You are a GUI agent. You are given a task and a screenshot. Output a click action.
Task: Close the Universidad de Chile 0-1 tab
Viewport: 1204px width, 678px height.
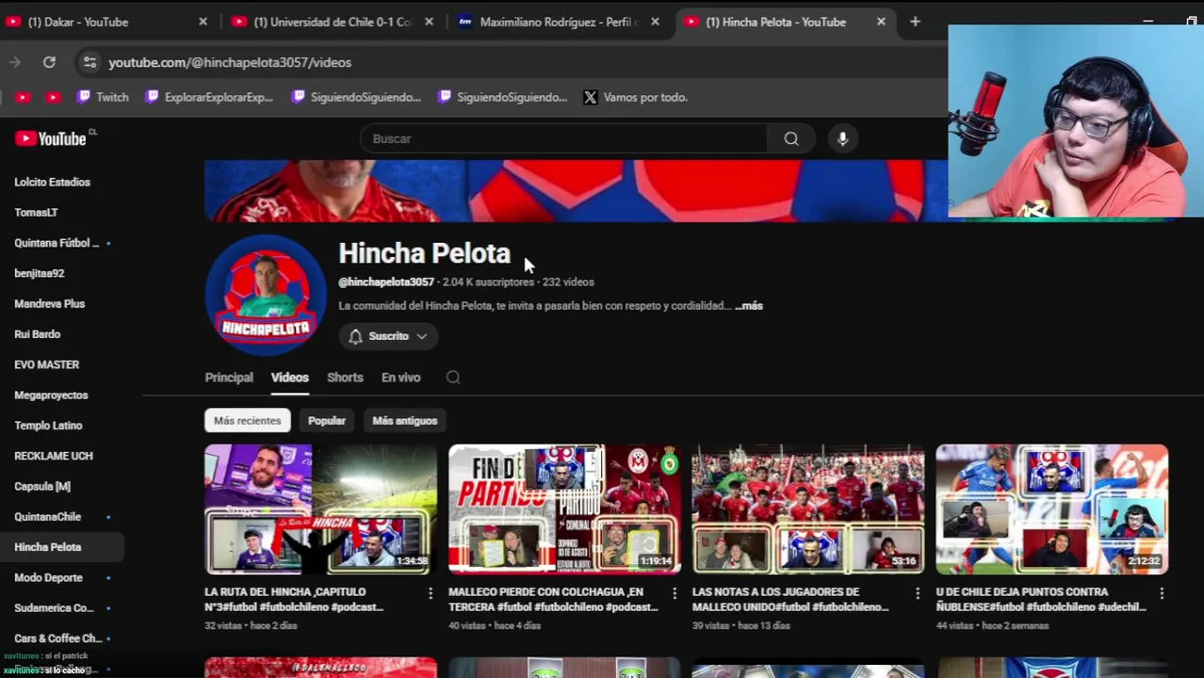(x=429, y=22)
